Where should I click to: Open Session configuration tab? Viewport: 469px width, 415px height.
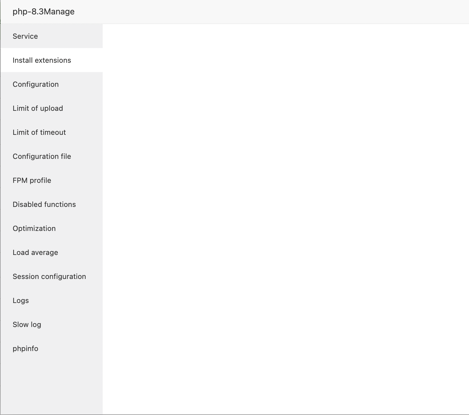click(52, 276)
